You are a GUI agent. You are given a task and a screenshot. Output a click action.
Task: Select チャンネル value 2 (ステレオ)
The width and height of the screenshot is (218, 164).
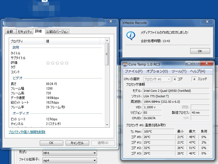(x=53, y=124)
